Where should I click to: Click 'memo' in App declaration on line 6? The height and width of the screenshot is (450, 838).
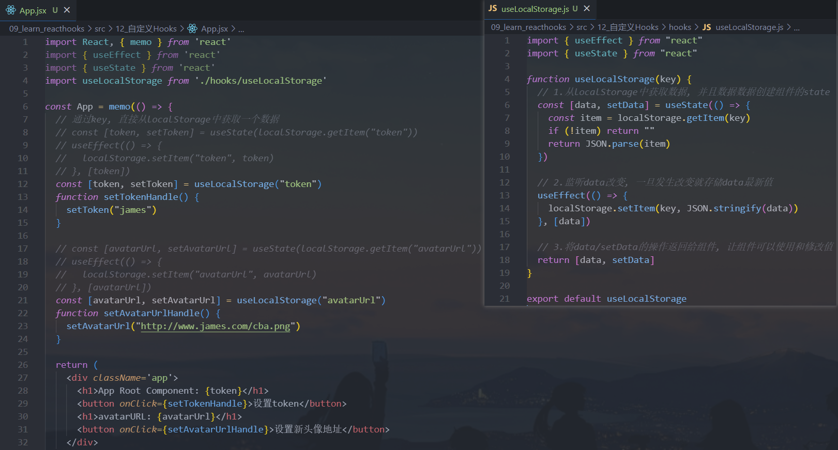point(119,106)
